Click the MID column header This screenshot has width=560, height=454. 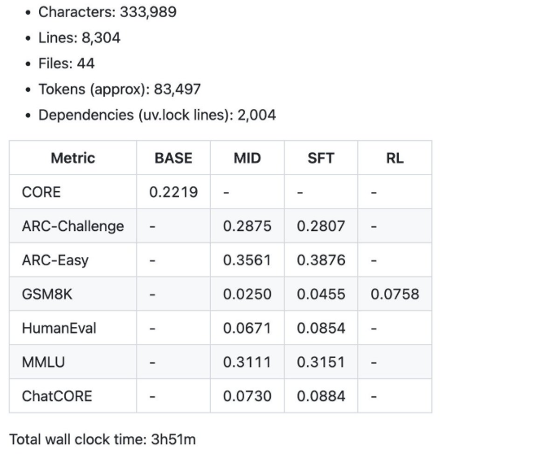pyautogui.click(x=247, y=158)
